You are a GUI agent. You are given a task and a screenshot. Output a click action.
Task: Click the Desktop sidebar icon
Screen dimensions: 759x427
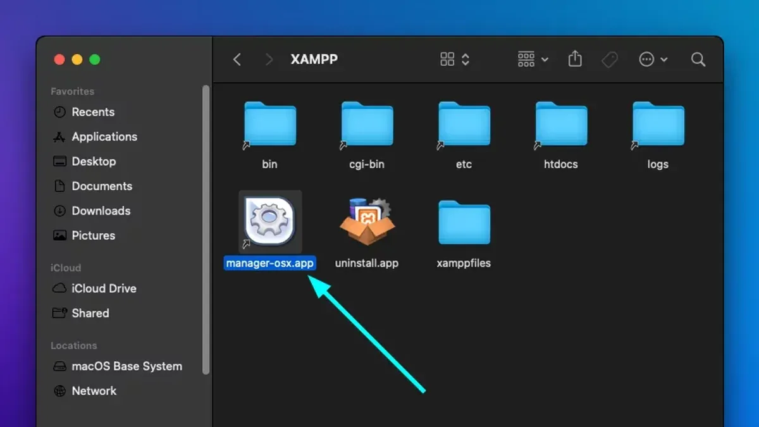coord(59,161)
